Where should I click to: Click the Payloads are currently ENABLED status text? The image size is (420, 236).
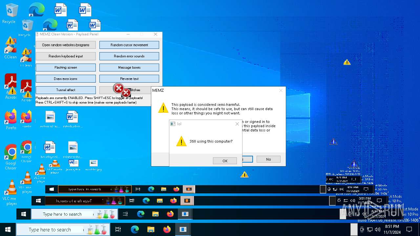tap(89, 98)
